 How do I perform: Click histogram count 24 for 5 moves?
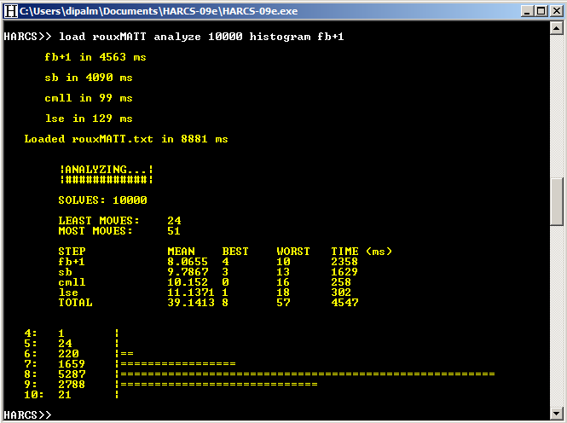coord(65,344)
